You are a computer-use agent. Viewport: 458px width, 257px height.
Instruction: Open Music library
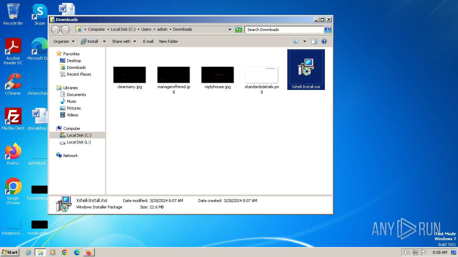coord(72,101)
